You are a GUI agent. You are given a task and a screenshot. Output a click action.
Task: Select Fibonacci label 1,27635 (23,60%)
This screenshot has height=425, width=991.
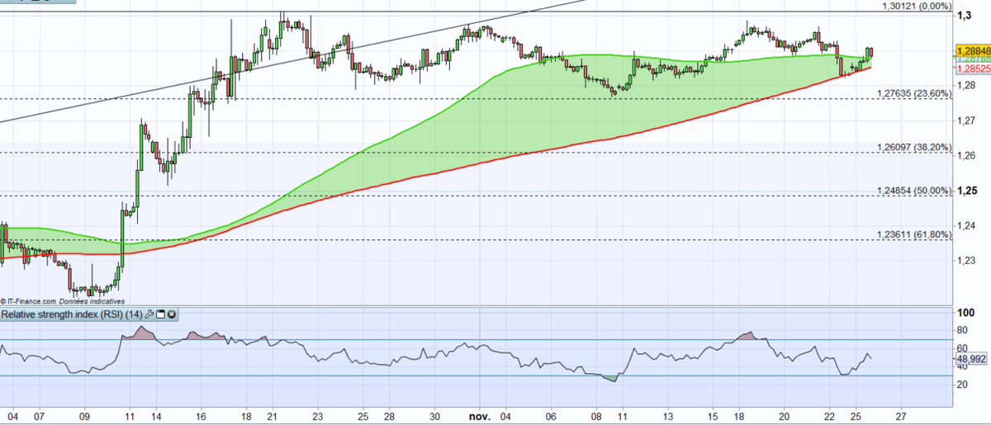(914, 93)
